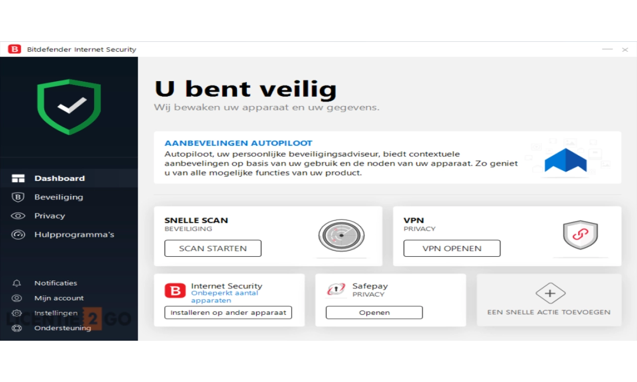The image size is (637, 382).
Task: Open Instellingen settings
Action: tap(55, 313)
